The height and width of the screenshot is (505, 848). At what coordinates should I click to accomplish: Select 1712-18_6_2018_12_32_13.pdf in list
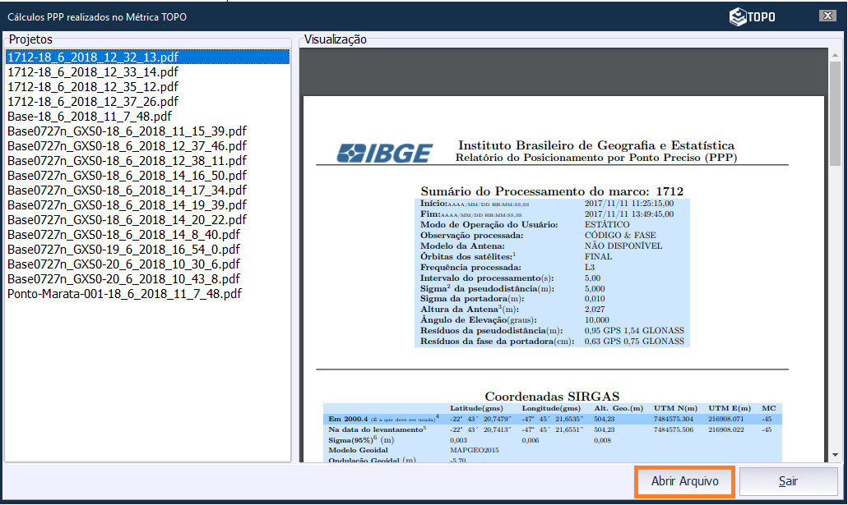point(93,57)
